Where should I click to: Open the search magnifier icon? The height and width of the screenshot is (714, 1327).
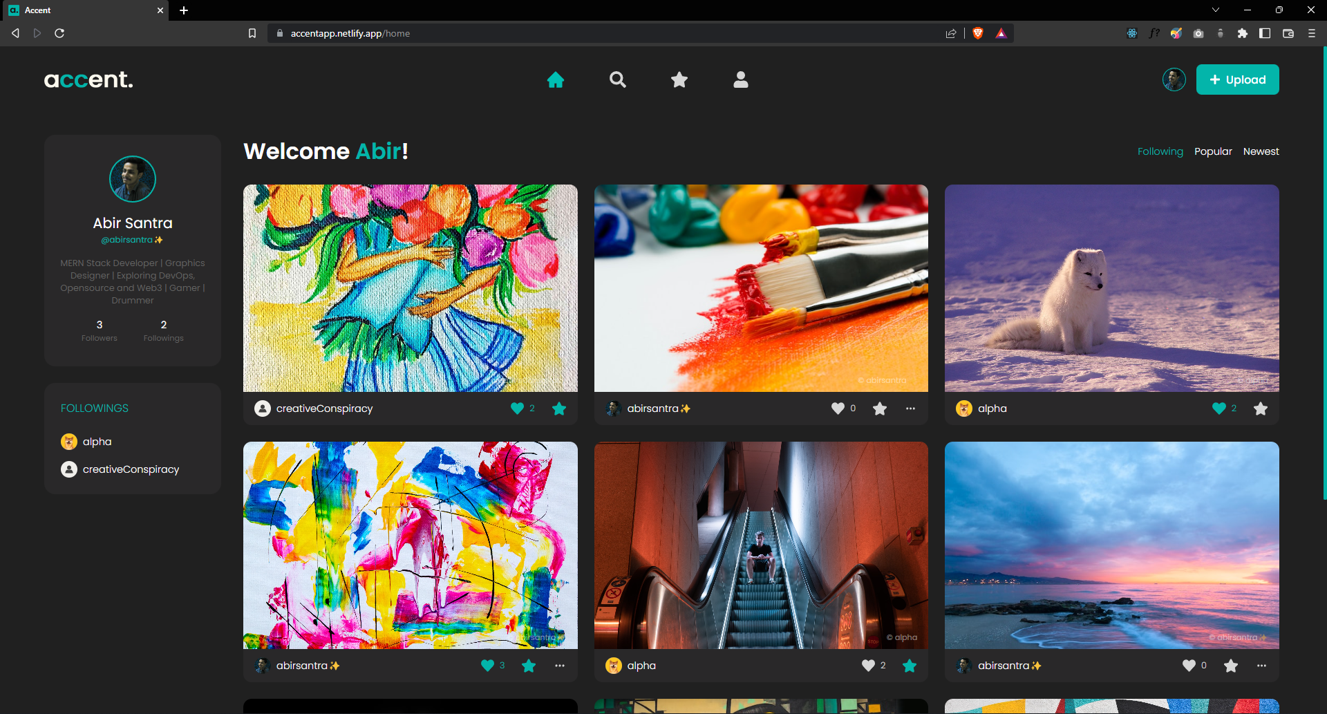pos(618,80)
